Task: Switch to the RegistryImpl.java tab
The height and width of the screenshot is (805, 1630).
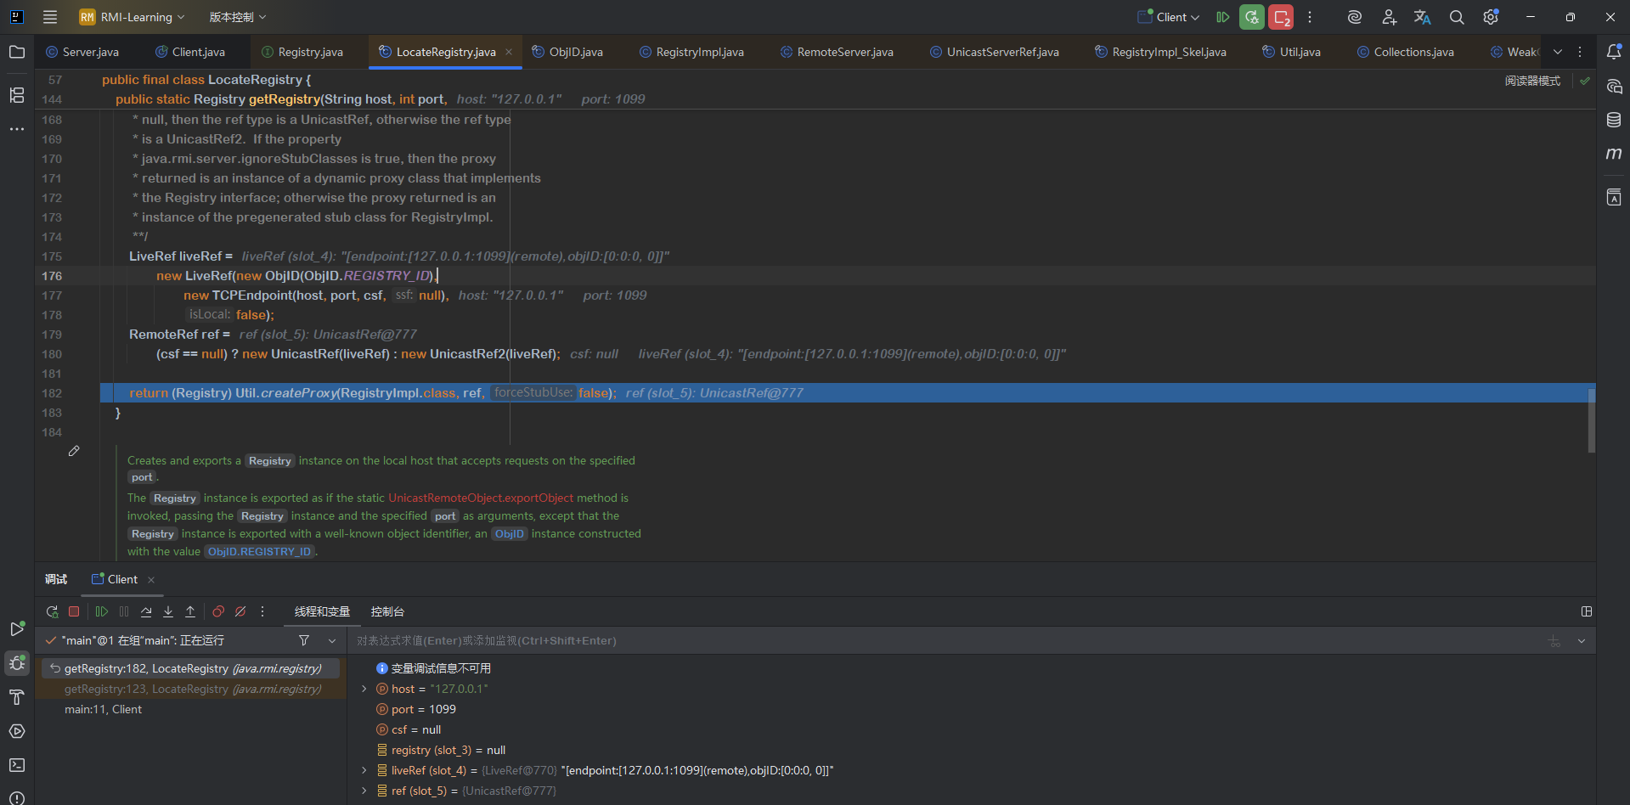Action: [699, 52]
